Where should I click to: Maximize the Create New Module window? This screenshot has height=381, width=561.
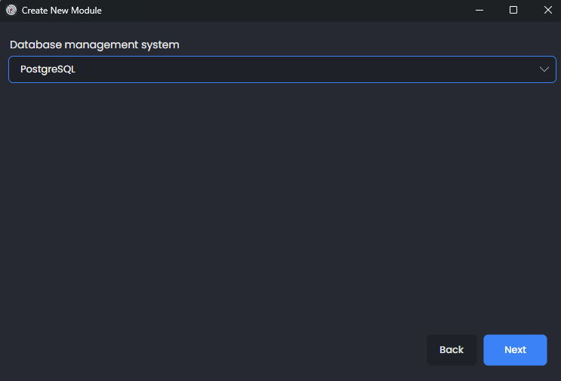click(x=513, y=11)
